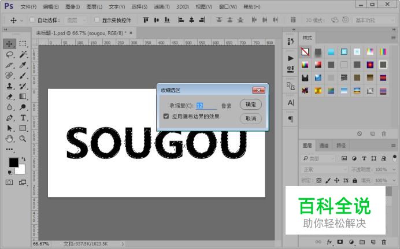Open the 滤镜(T) menu

[162, 6]
